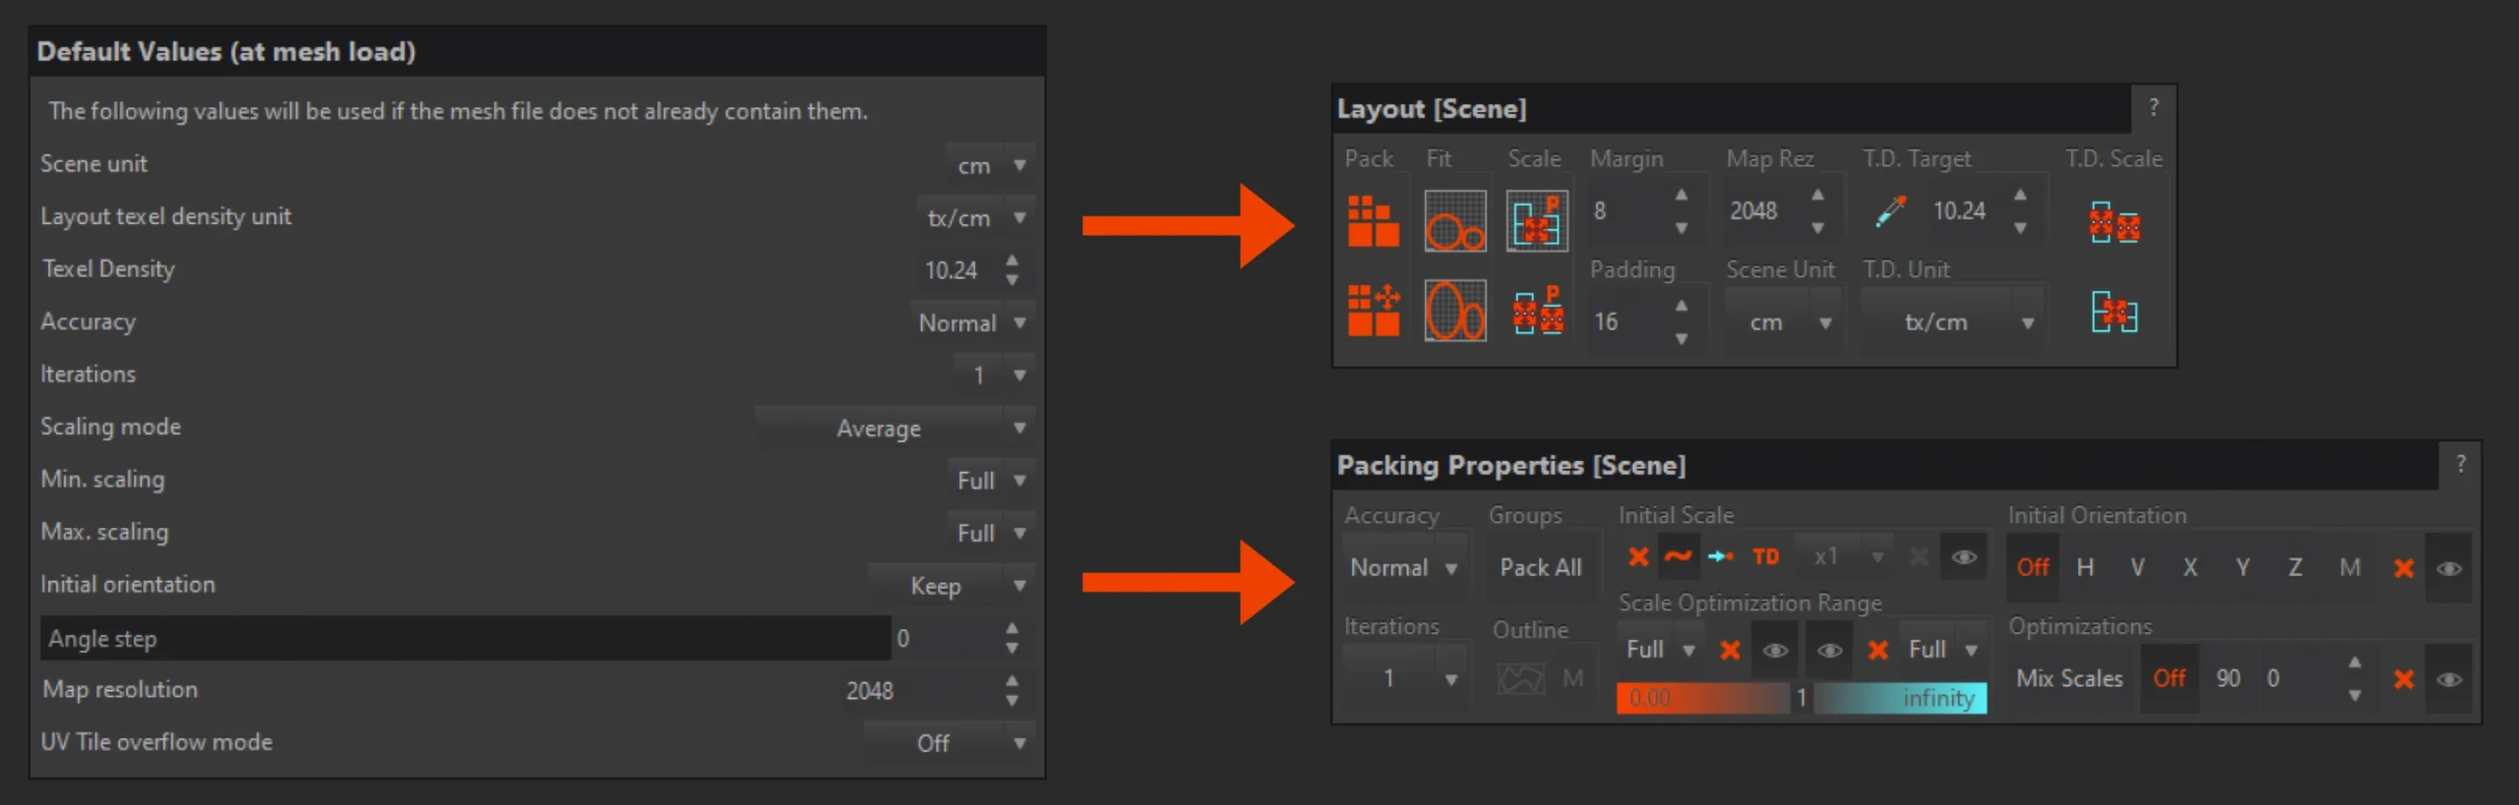Select H in Initial Orientation
This screenshot has width=2519, height=805.
[x=2085, y=568]
